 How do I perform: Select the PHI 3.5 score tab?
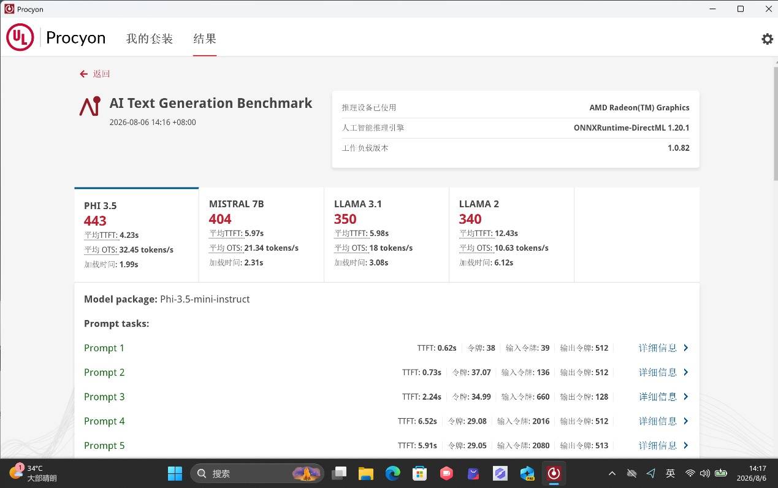136,235
